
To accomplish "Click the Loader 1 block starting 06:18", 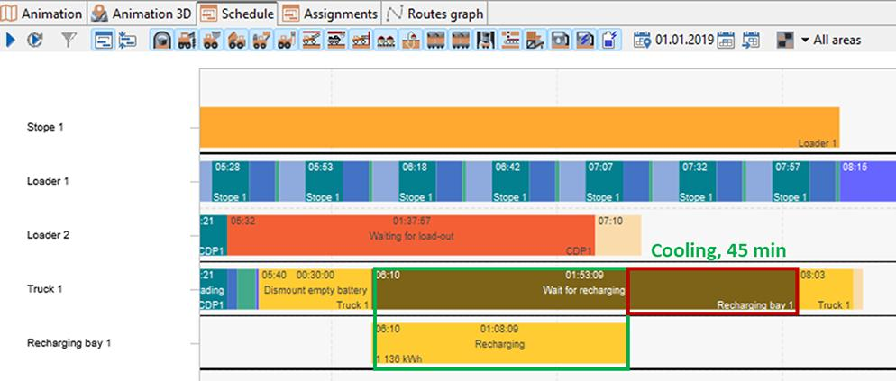I will 417,181.
